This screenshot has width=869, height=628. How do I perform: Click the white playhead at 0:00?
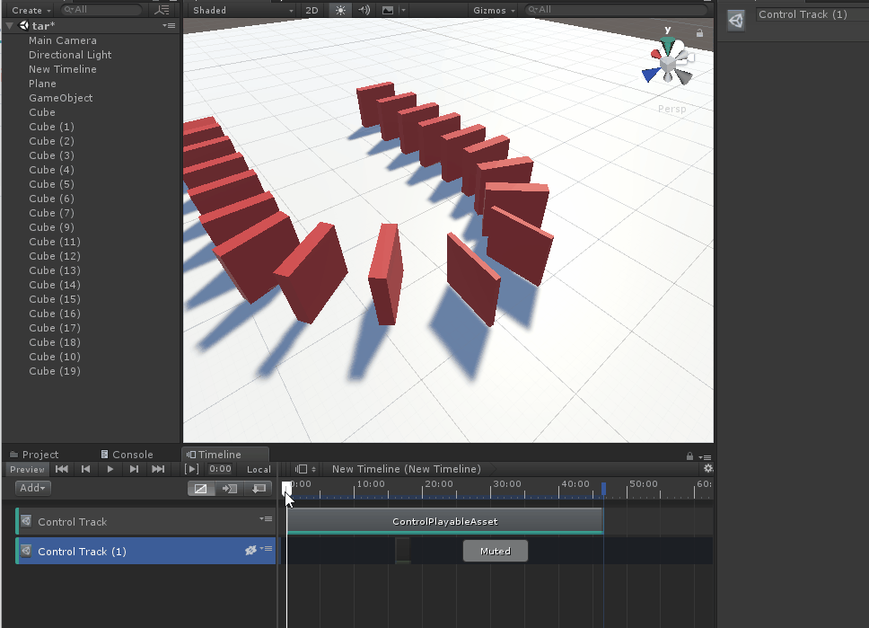point(286,488)
